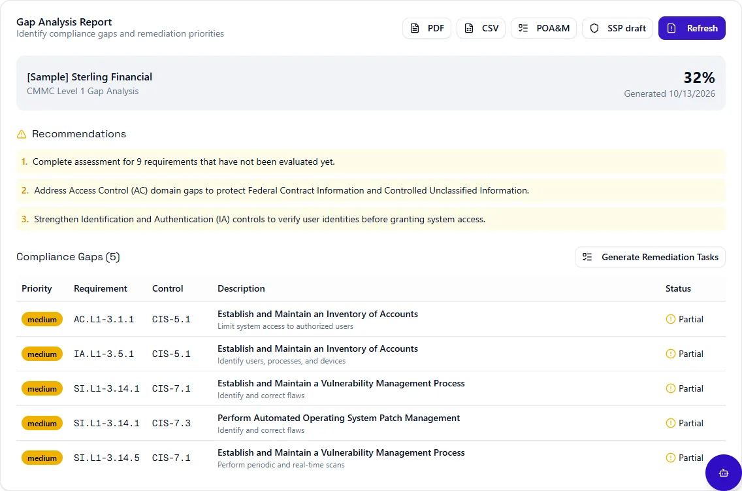This screenshot has height=491, width=742.
Task: Click the Partial status icon for AC.L1-3.1.1
Action: click(670, 319)
